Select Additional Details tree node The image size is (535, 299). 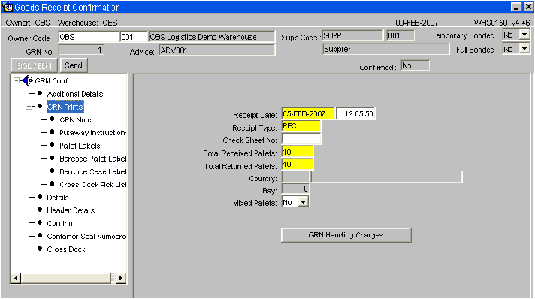pos(75,94)
